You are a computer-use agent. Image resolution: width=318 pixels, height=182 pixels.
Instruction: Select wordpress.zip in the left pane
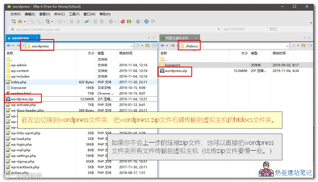pos(22,99)
